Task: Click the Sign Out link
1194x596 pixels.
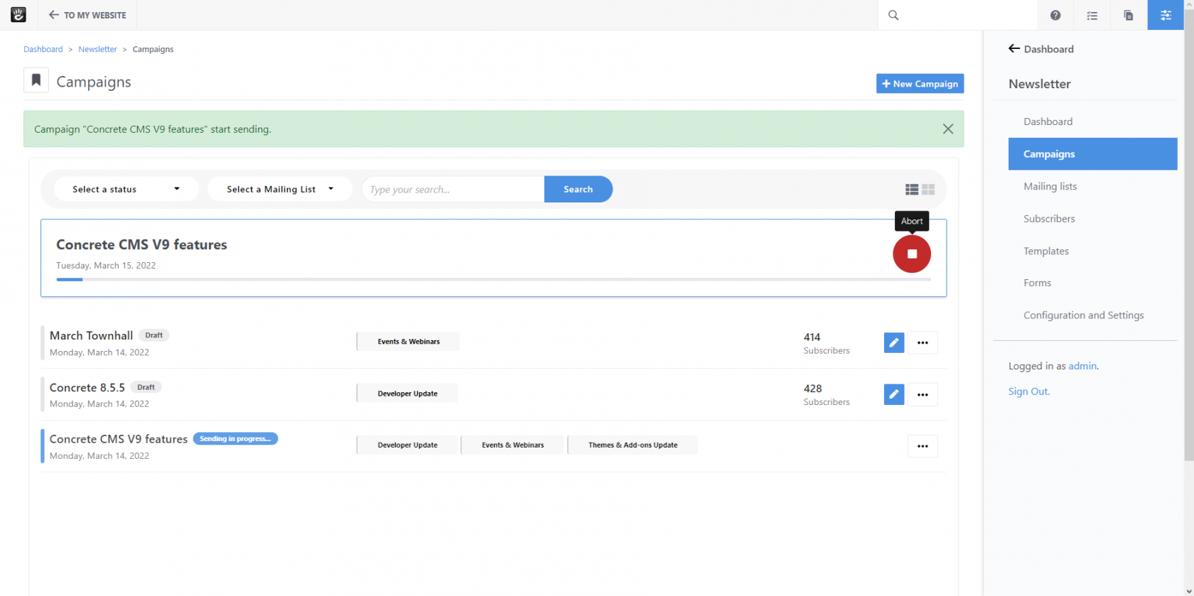Action: tap(1028, 391)
